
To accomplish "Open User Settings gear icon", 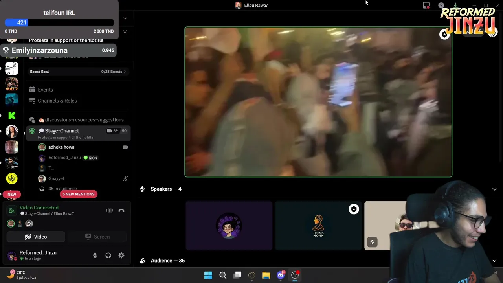I will click(121, 255).
